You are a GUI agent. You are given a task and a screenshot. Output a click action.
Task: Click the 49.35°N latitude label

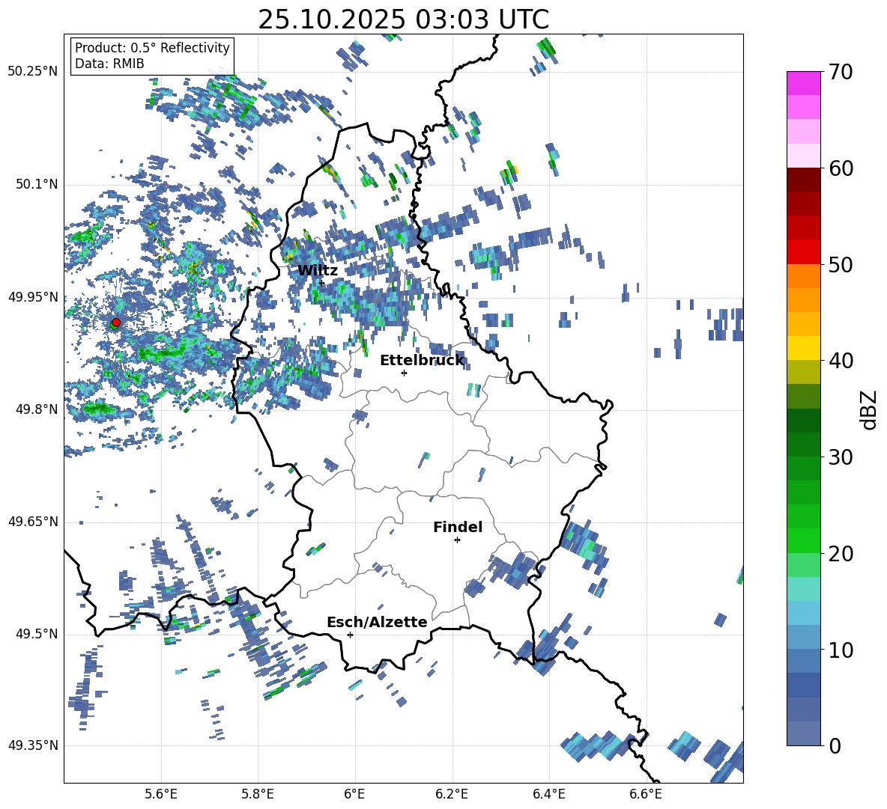point(33,745)
